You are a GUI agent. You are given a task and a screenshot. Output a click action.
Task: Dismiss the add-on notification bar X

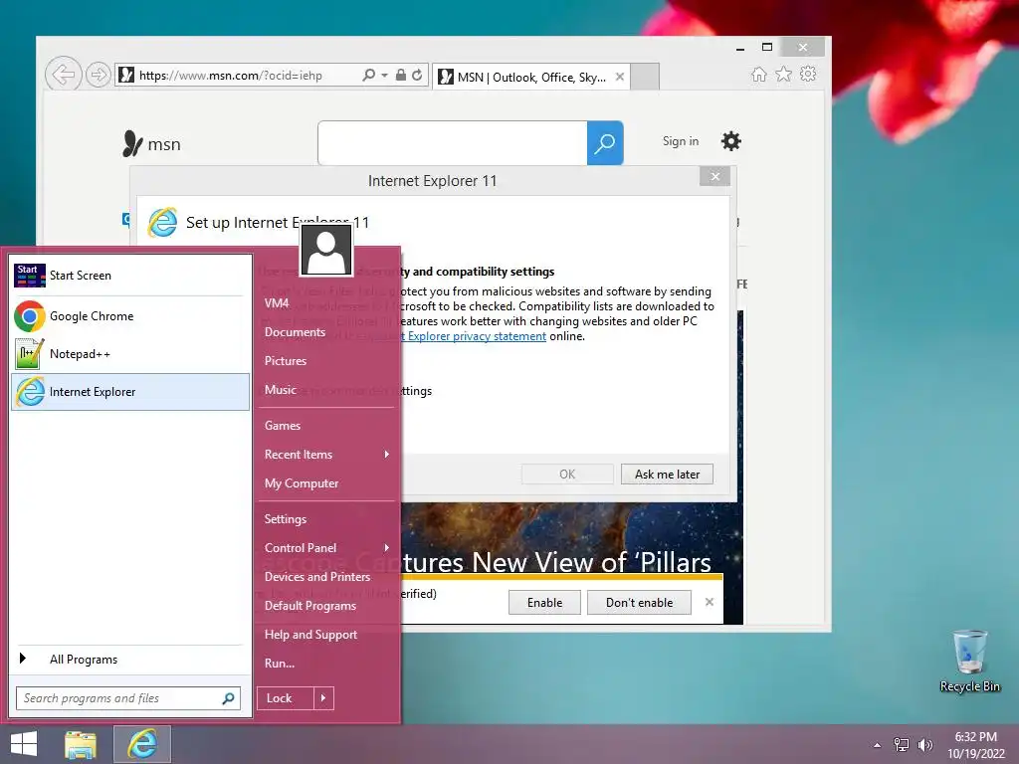709,602
